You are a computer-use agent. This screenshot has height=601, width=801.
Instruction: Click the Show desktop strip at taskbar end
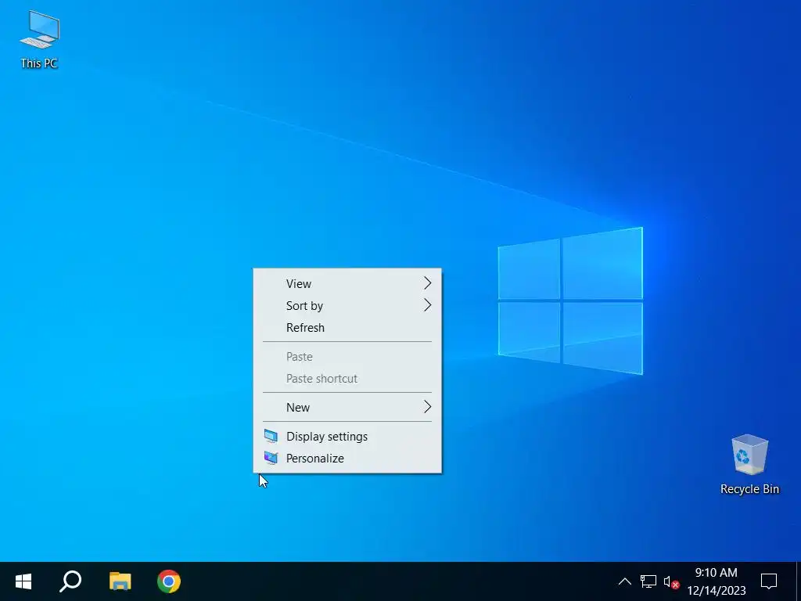point(799,581)
